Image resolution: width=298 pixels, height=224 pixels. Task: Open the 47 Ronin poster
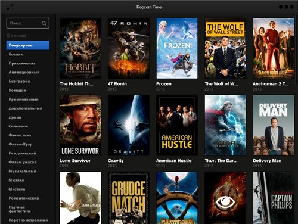(129, 48)
